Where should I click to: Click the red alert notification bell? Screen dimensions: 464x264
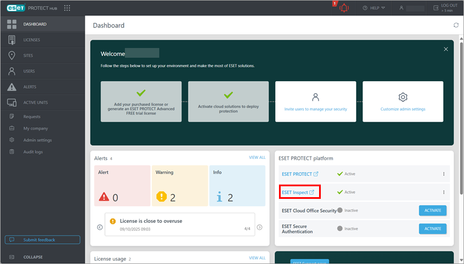click(x=344, y=8)
